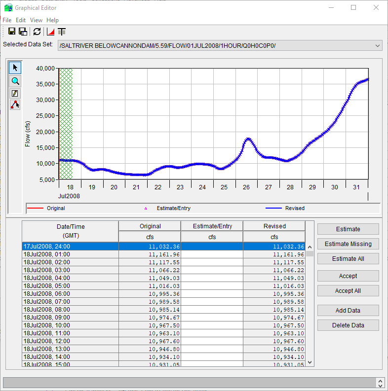The height and width of the screenshot is (391, 388).
Task: Click the Original value 11,066.22
Action: click(x=150, y=270)
